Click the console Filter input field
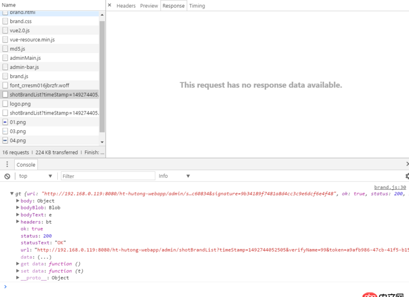This screenshot has width=409, height=297. point(108,176)
